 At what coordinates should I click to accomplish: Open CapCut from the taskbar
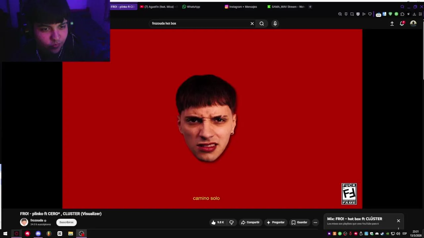60,234
